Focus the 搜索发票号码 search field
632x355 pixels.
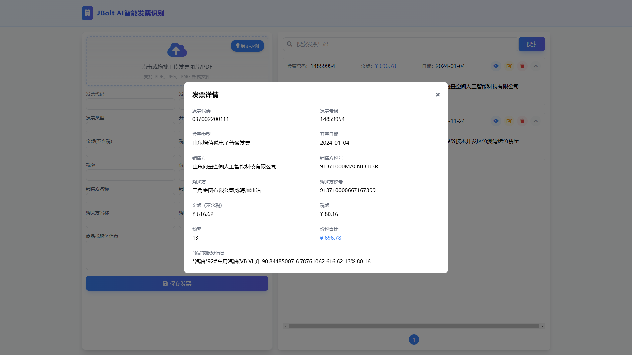click(x=401, y=44)
